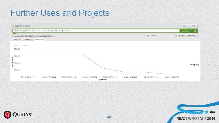The height and width of the screenshot is (123, 219).
Task: Open the Save As dropdown
Action: 186,26
